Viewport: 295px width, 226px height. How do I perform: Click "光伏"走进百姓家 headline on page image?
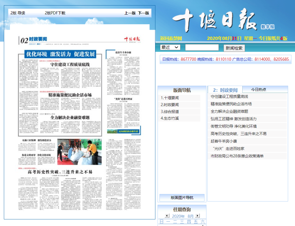(123, 99)
